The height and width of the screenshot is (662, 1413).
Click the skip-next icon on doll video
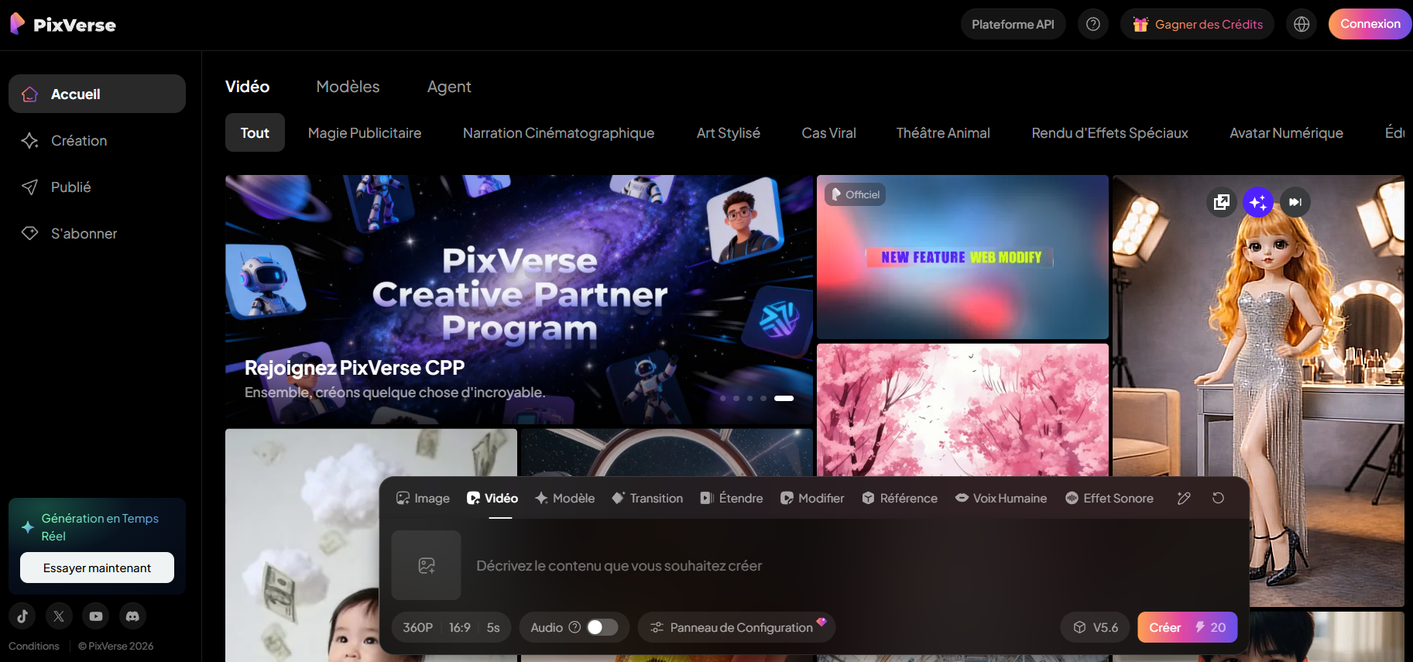pos(1295,202)
